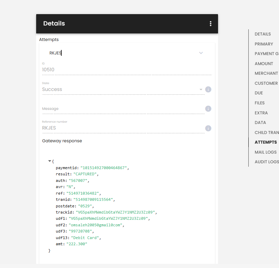
Task: Select the Attempts sidebar item
Action: pyautogui.click(x=266, y=142)
